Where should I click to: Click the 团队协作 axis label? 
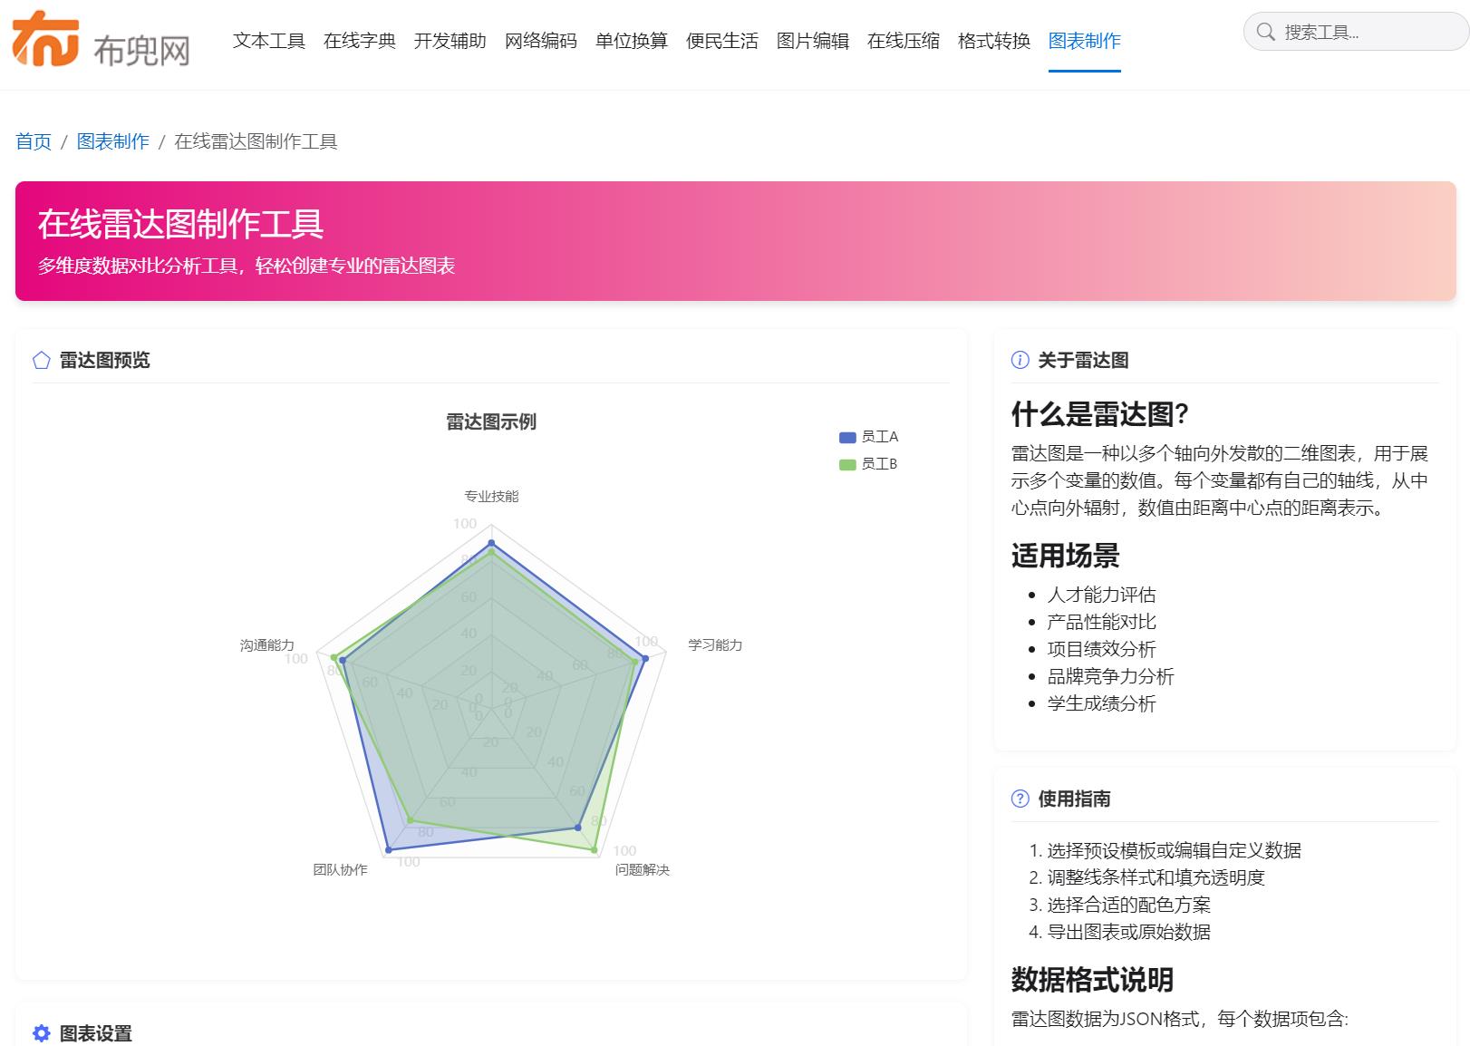pyautogui.click(x=341, y=869)
